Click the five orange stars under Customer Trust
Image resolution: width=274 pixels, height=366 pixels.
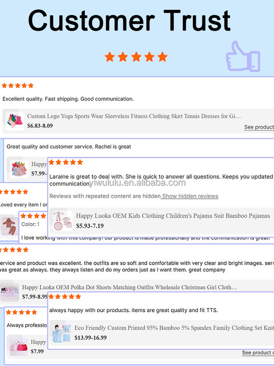point(136,57)
